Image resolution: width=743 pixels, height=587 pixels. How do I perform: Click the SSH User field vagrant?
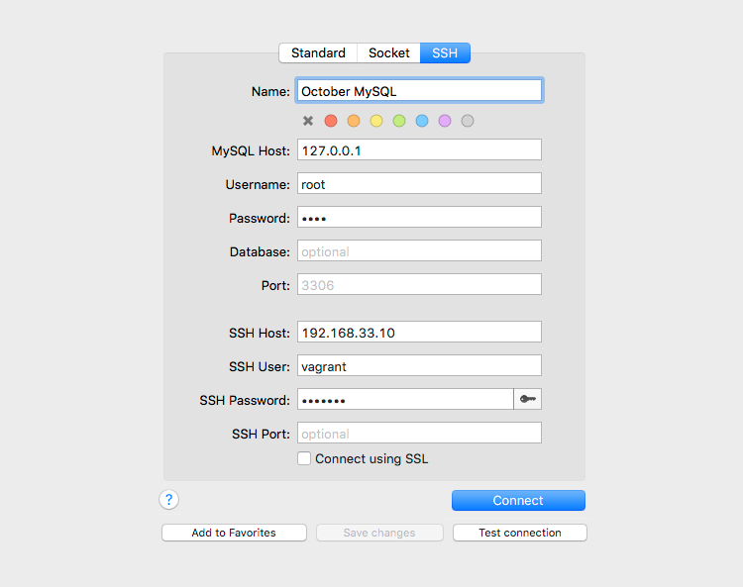[419, 366]
